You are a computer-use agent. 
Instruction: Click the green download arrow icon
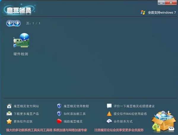coord(9,114)
